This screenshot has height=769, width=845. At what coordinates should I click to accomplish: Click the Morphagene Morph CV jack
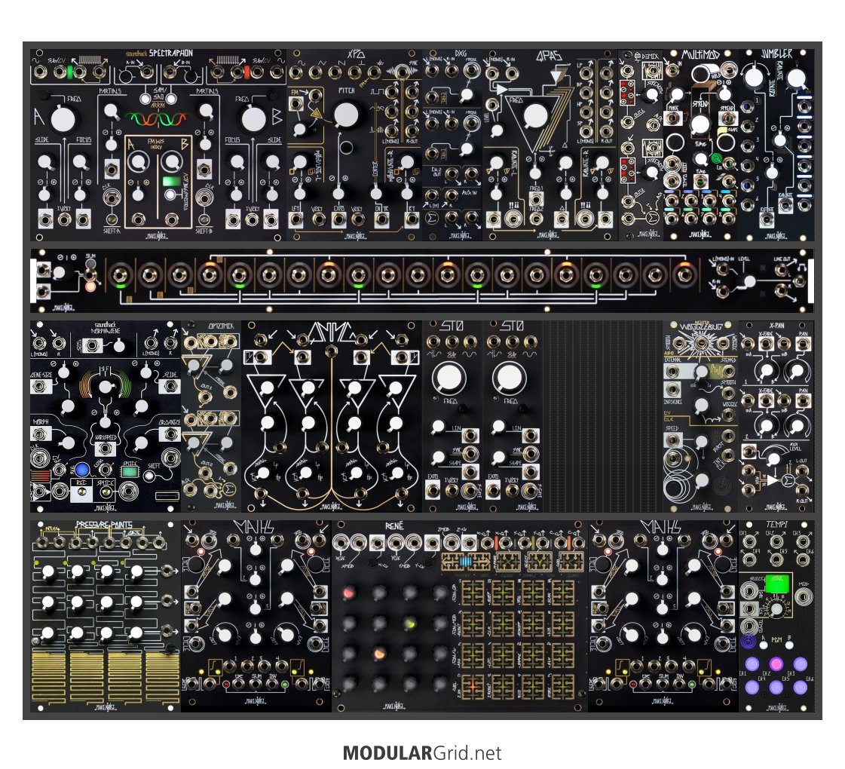[40, 434]
